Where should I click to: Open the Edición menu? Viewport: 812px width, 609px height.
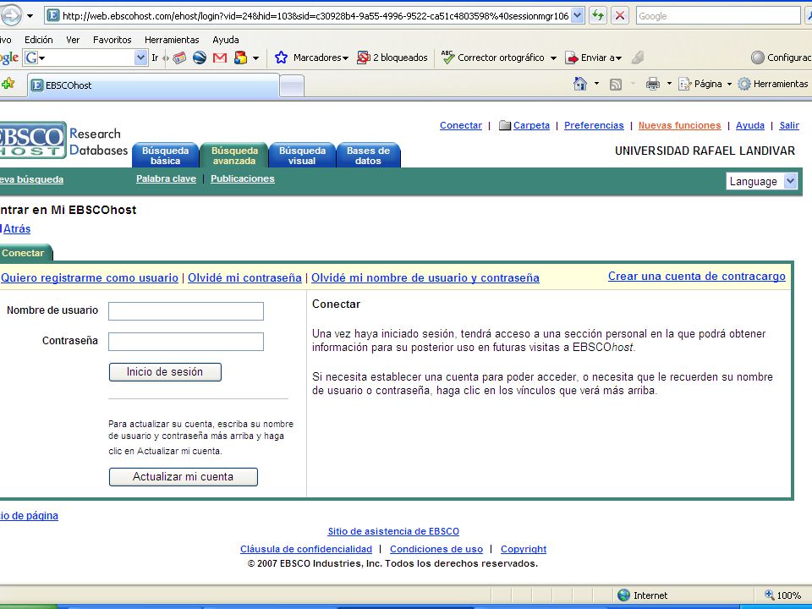[x=38, y=40]
